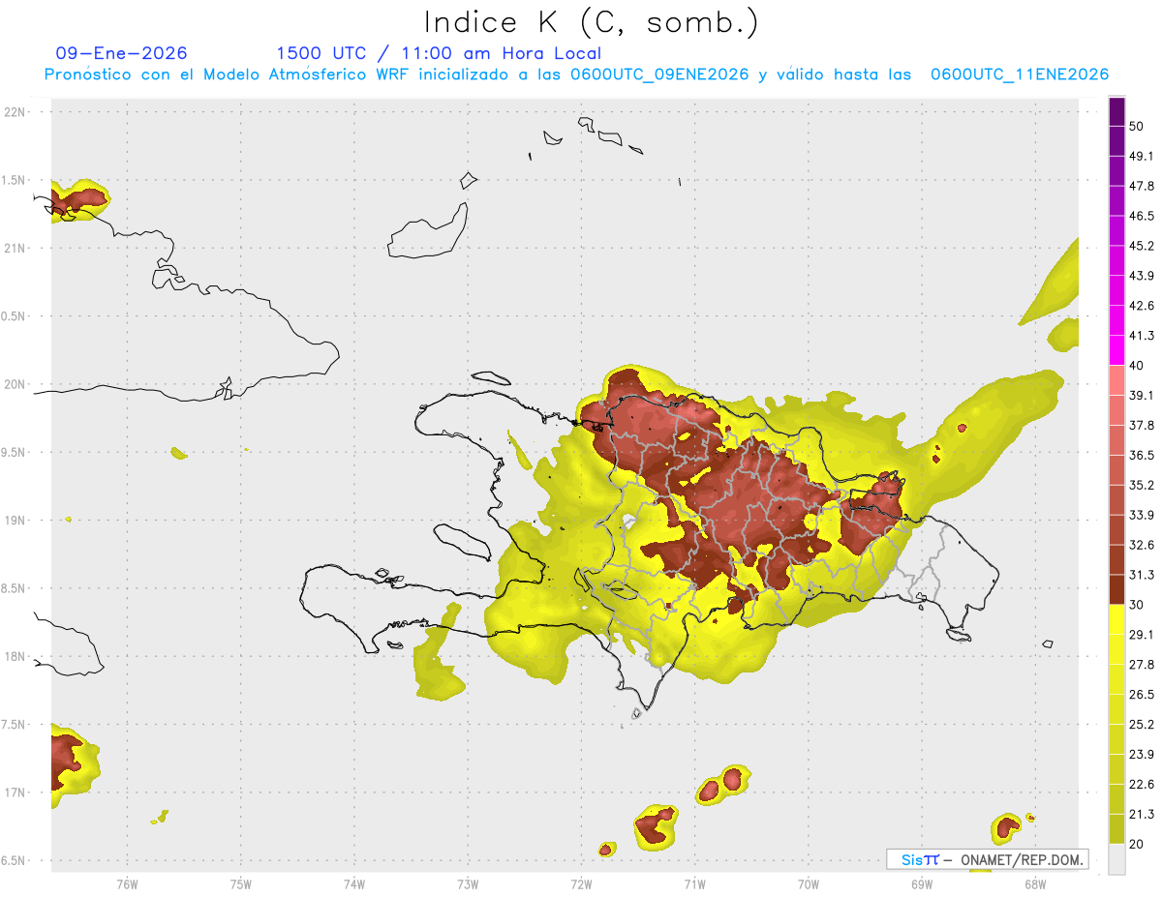Screen dimensions: 1162x897
Task: Click the map title 'Indice K (C, somb.)'
Action: [592, 22]
